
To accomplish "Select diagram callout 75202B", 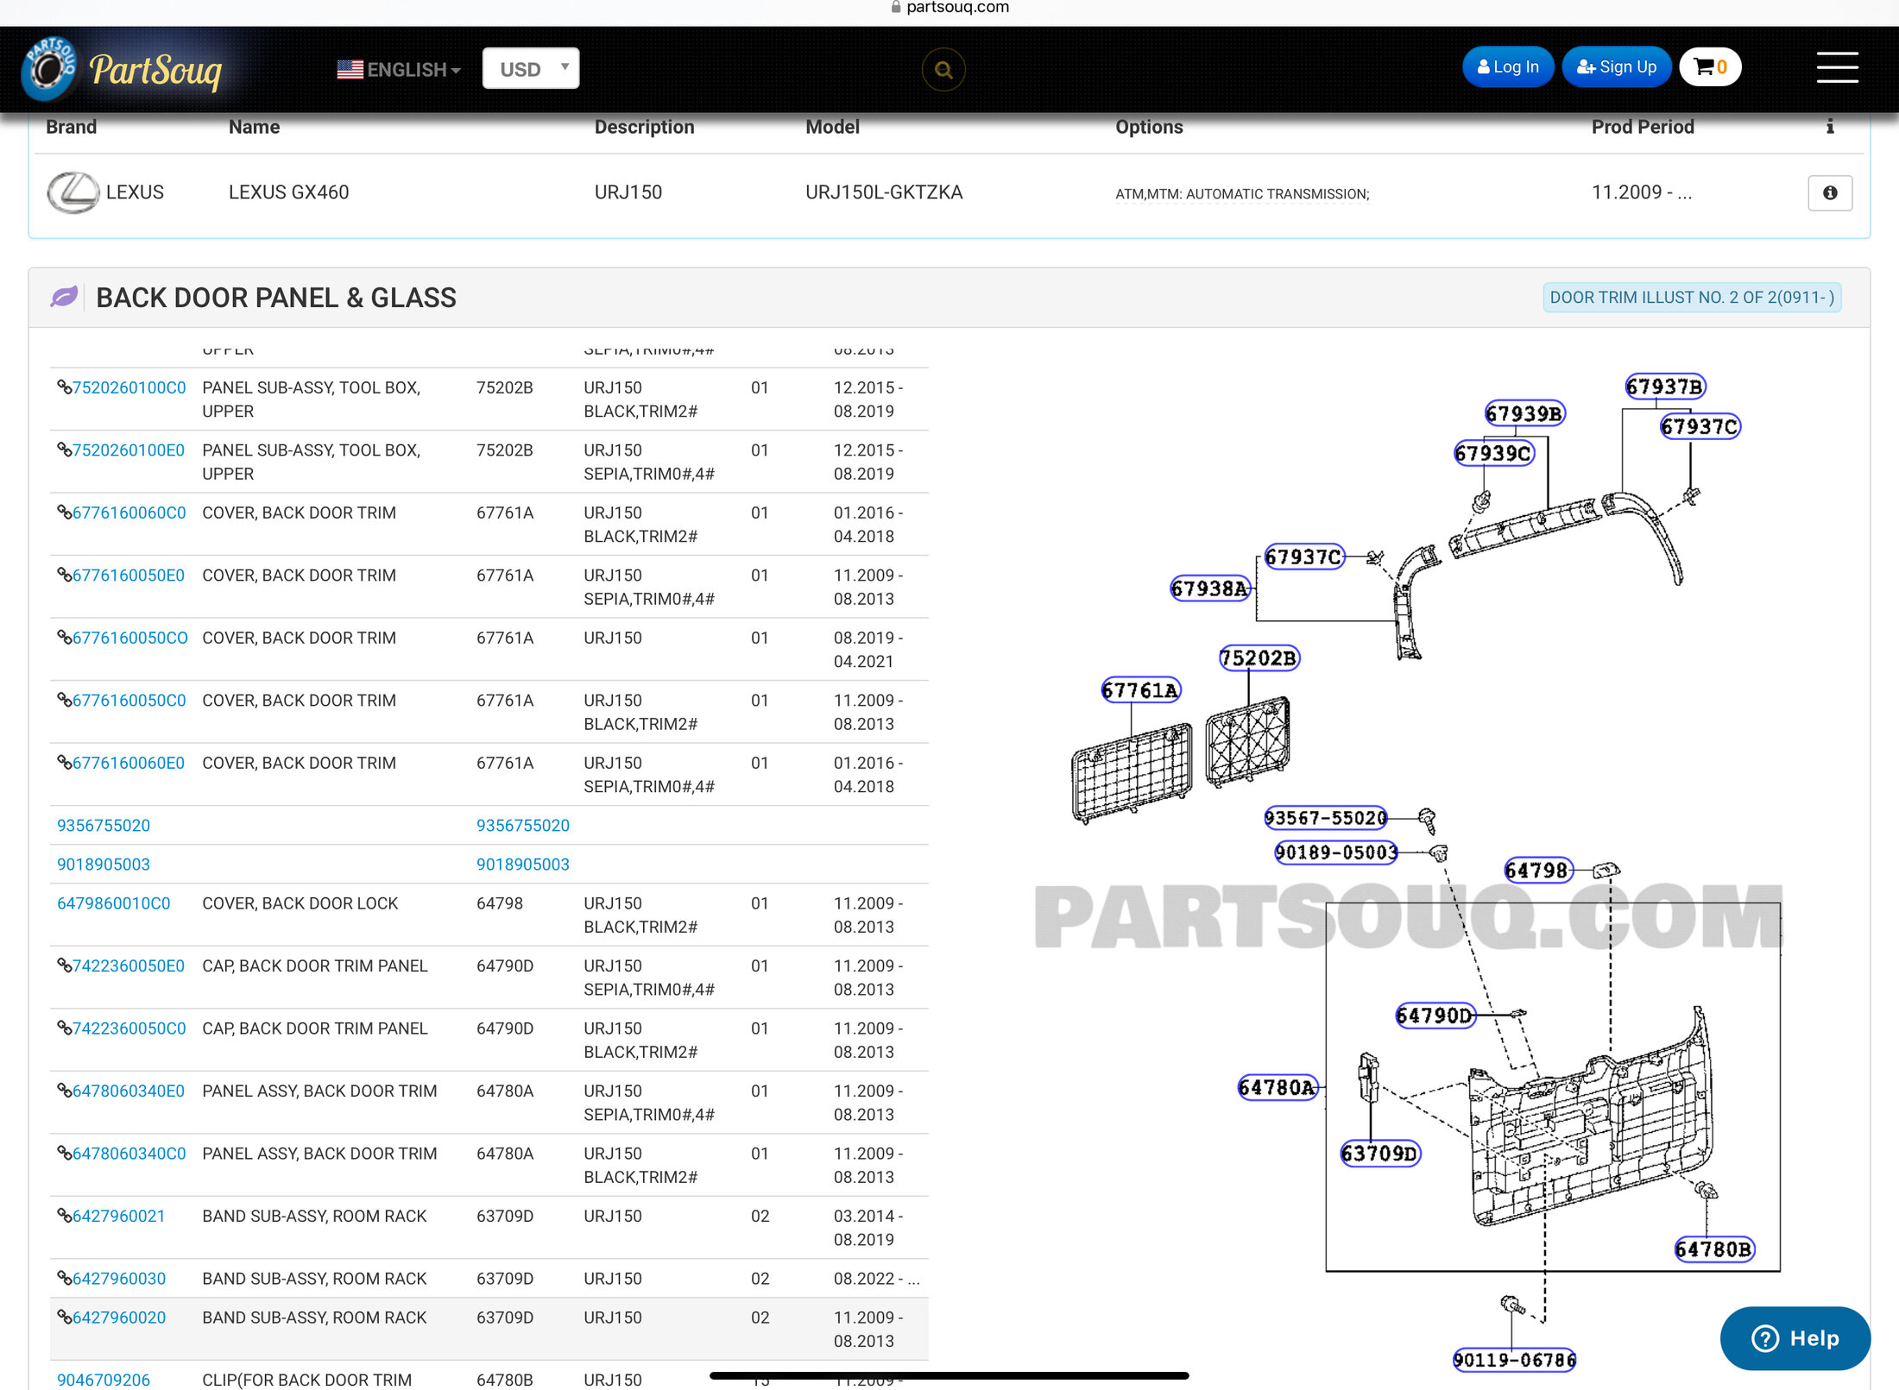I will [1259, 658].
